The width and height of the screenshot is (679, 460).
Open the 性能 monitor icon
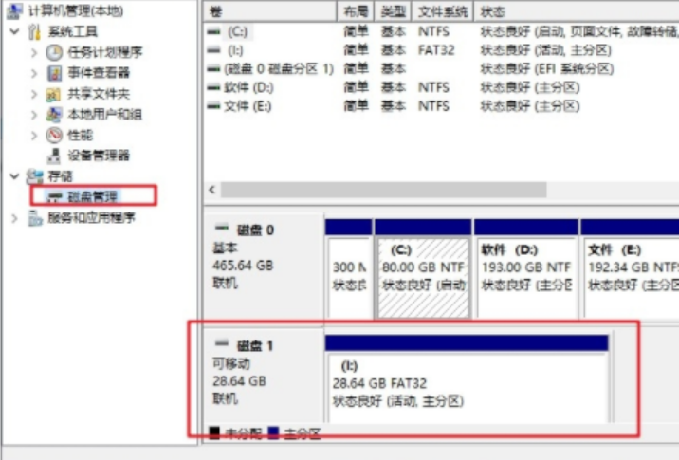(54, 135)
